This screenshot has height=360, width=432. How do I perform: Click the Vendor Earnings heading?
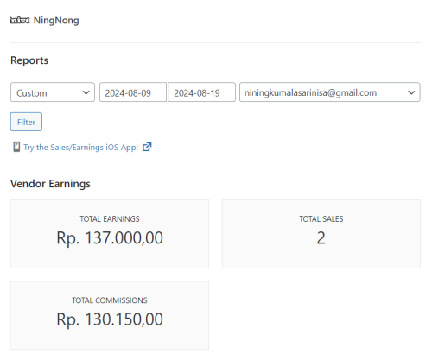coord(50,184)
